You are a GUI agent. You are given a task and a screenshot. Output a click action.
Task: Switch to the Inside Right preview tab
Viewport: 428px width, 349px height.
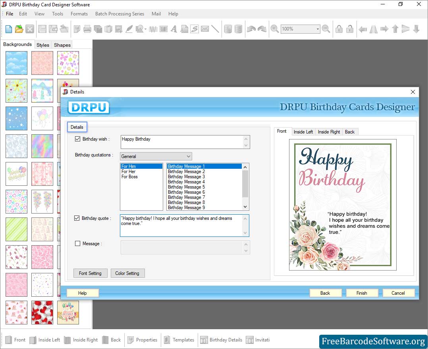329,132
